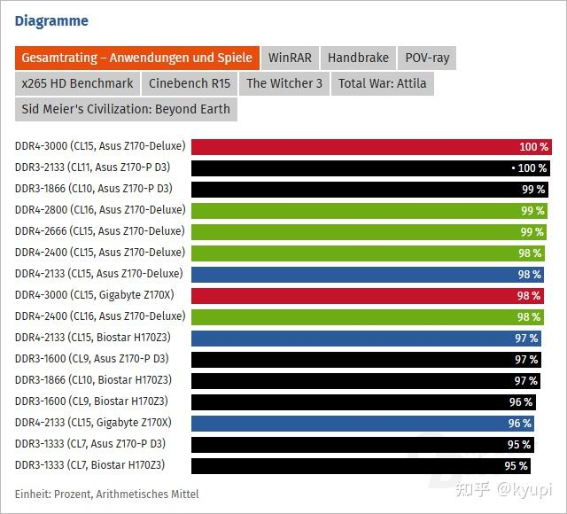Click label DDR4-3000 (CL15, Asus Z170-Deluxe)
567x514 pixels.
pyautogui.click(x=100, y=146)
